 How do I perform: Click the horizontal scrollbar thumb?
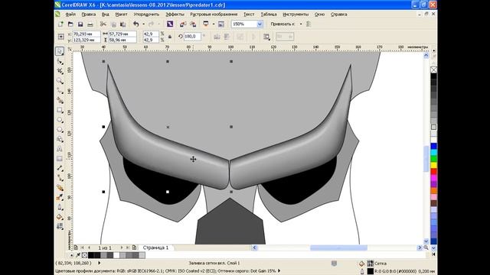(338, 247)
